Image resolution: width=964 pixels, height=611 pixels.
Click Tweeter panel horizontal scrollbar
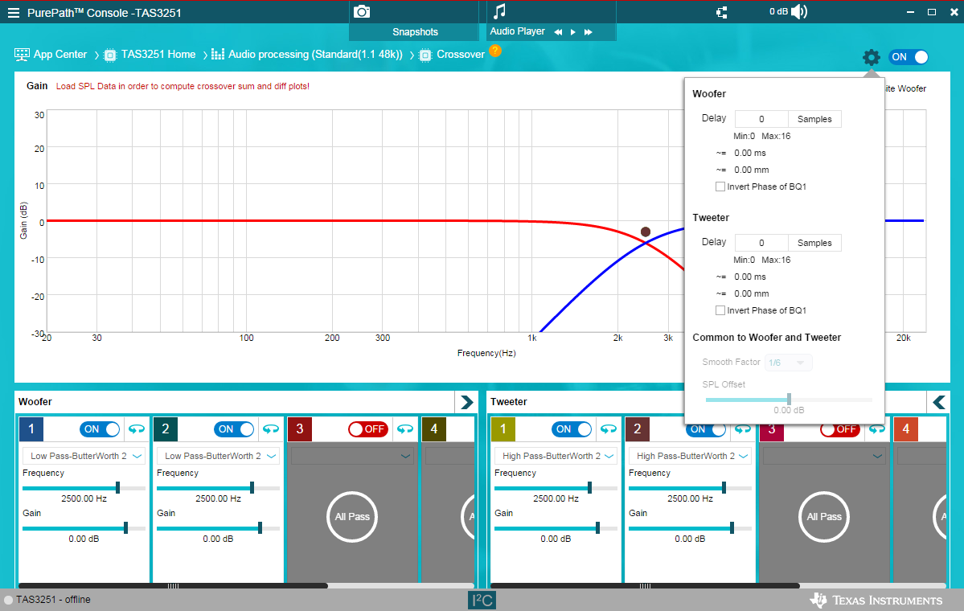(645, 586)
